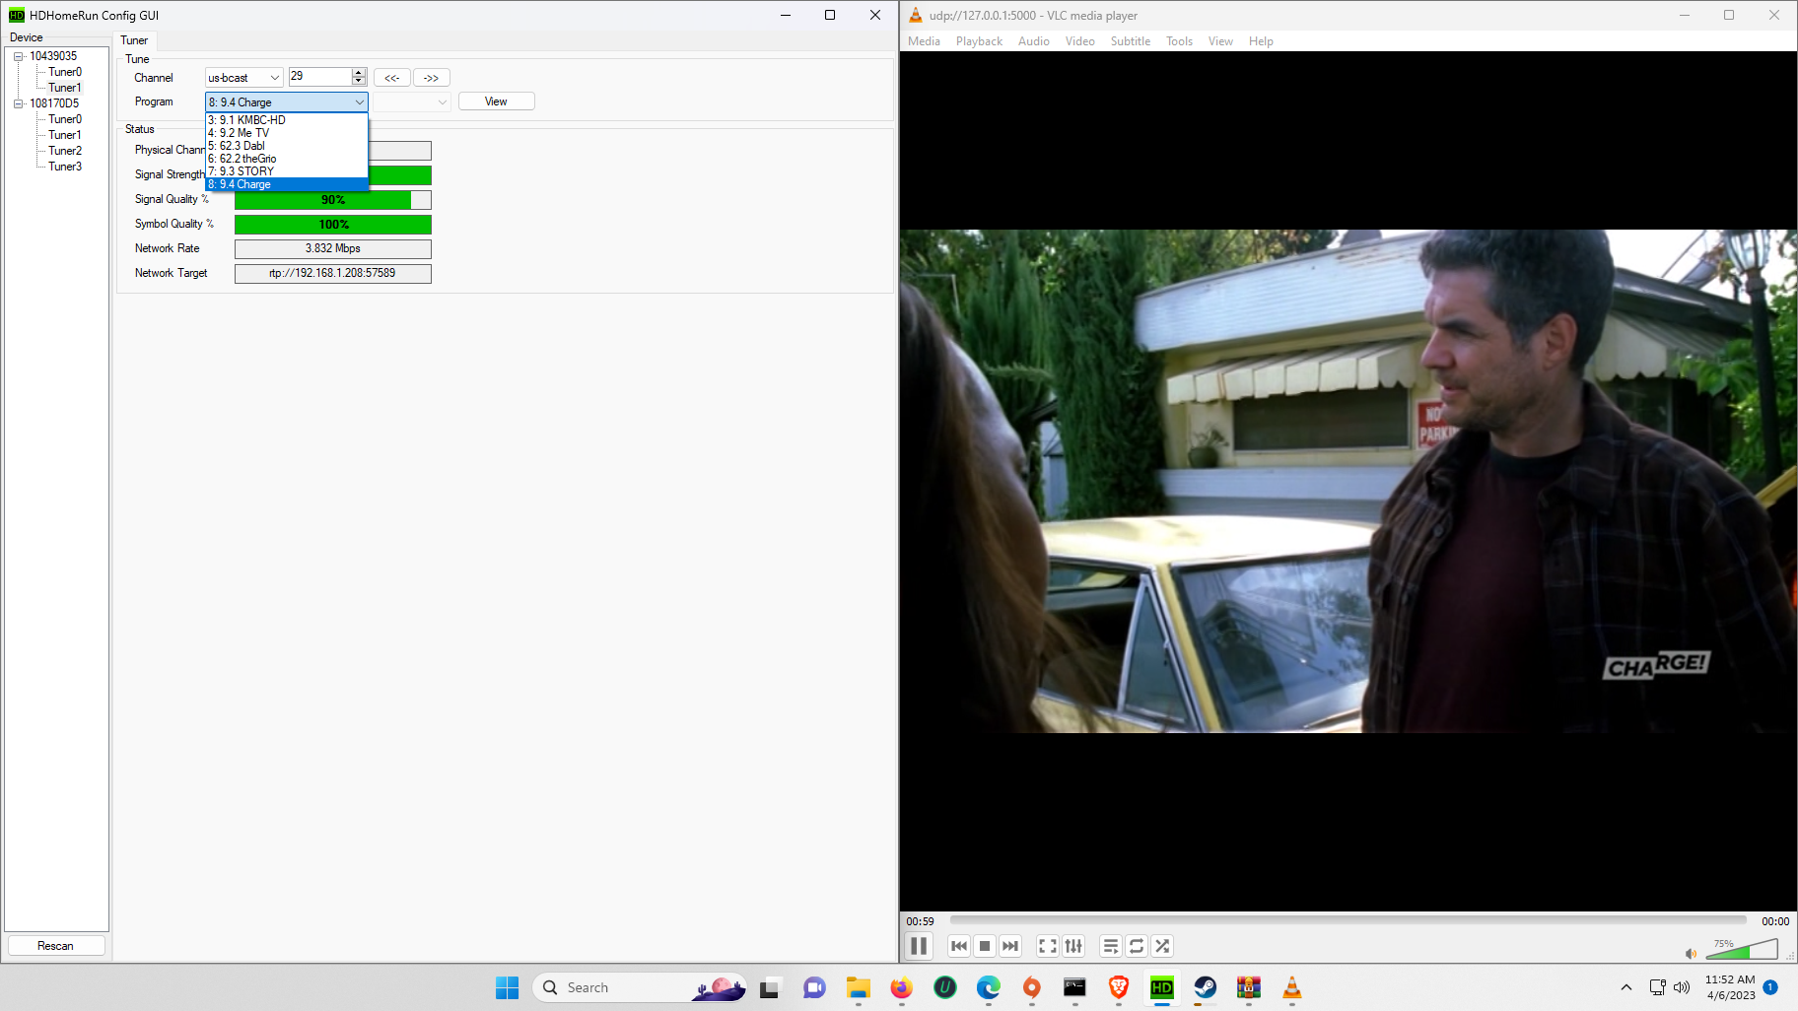
Task: Select program 6: 62.2 theGrio
Action: pyautogui.click(x=286, y=159)
